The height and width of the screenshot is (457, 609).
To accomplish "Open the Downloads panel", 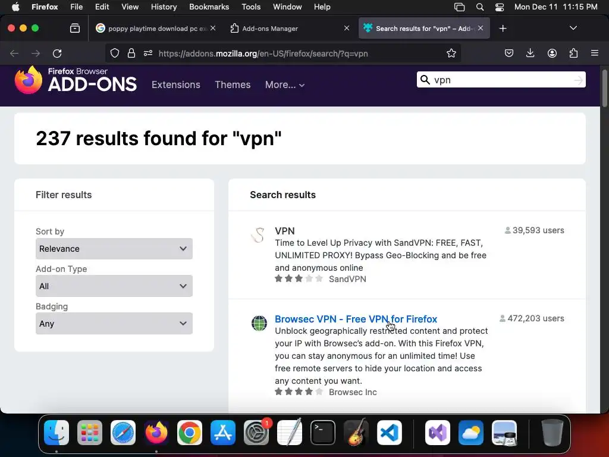I will pyautogui.click(x=530, y=53).
